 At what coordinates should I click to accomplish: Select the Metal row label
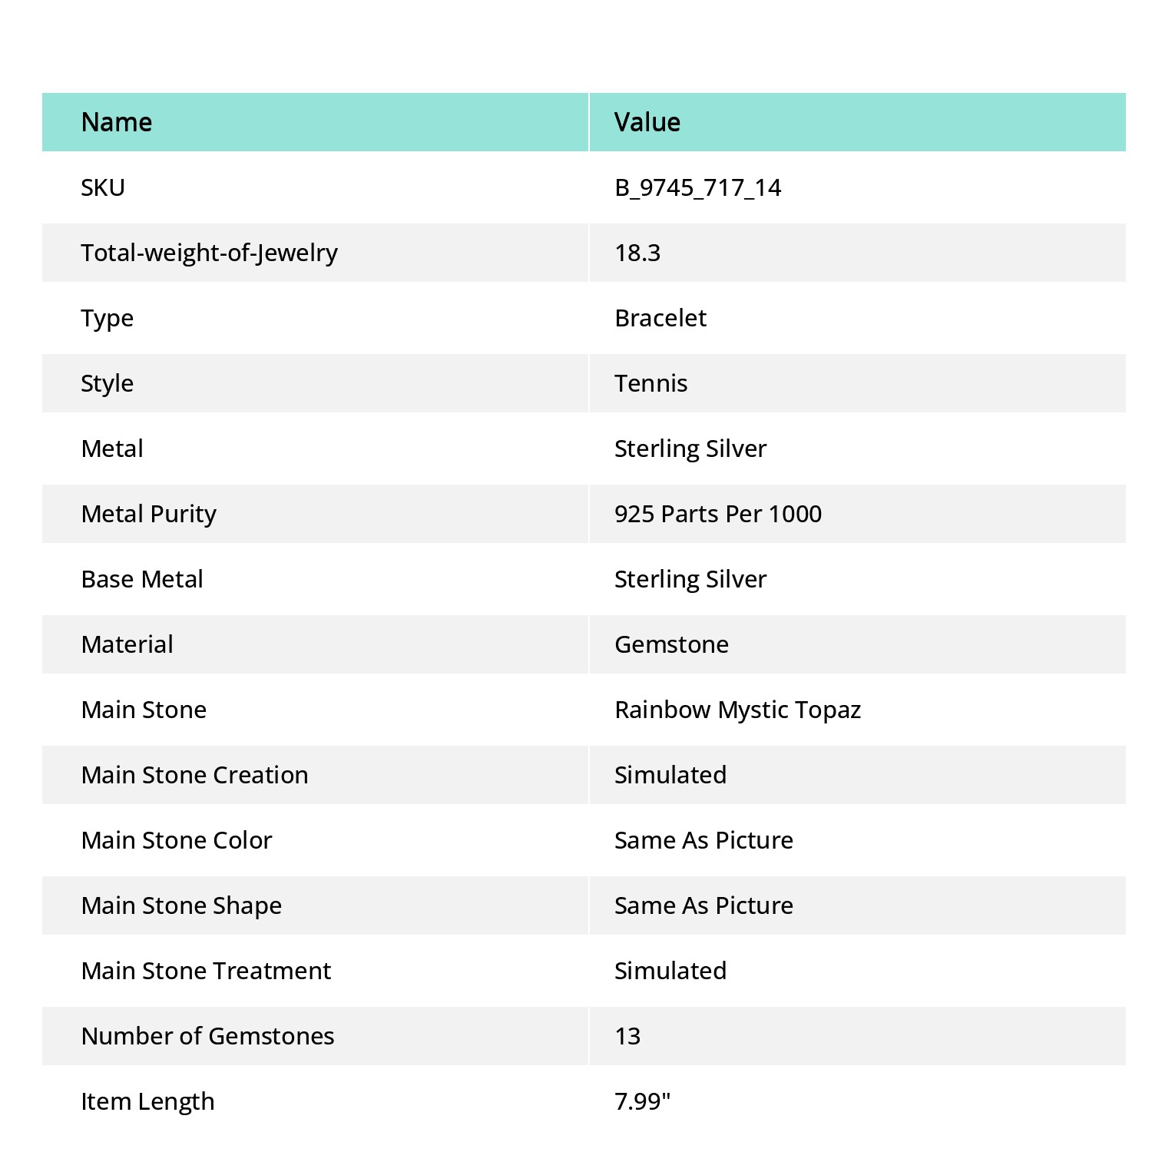(112, 449)
